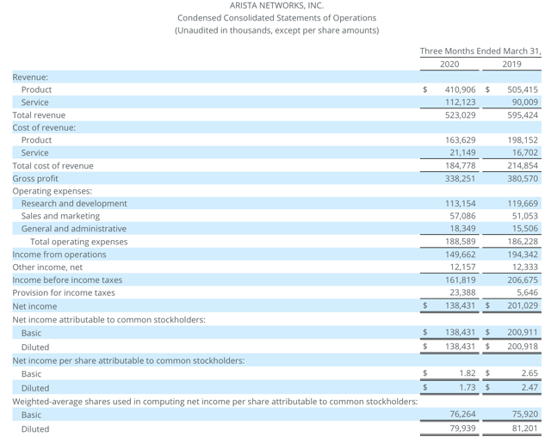Click 'Condensed Consolidated Statements of Operations' heading
The image size is (551, 443).
click(x=276, y=18)
